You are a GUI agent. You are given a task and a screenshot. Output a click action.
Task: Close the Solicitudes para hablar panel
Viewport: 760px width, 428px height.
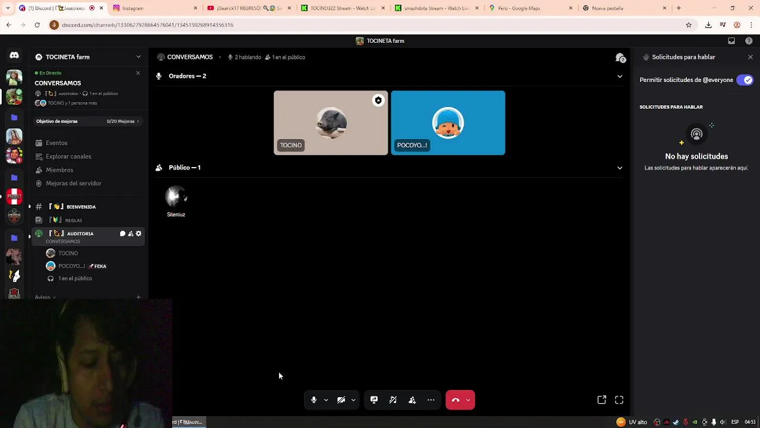point(750,57)
